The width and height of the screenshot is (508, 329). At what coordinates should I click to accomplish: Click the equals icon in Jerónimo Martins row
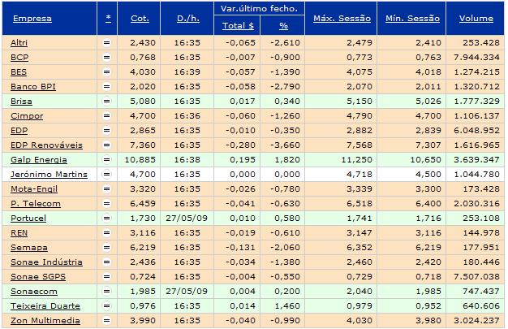pos(106,174)
